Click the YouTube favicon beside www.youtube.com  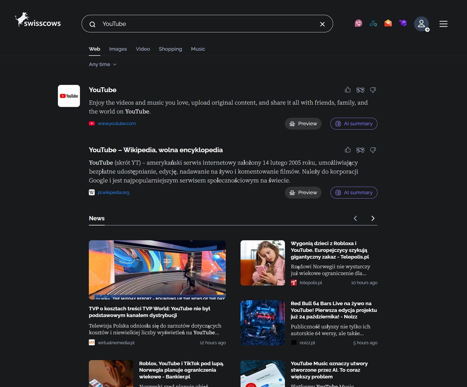(x=92, y=123)
